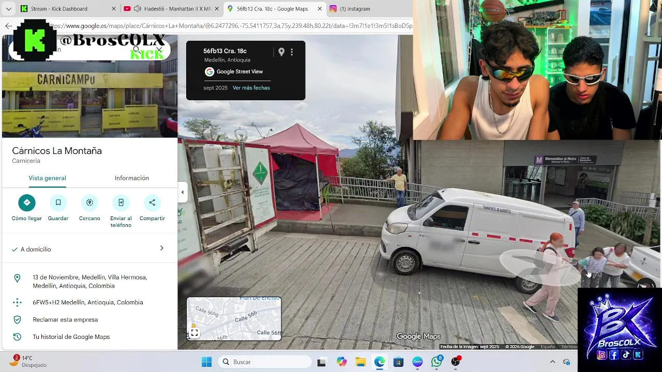Click the Reclamar esta empresa shield icon
The width and height of the screenshot is (662, 372).
point(17,320)
